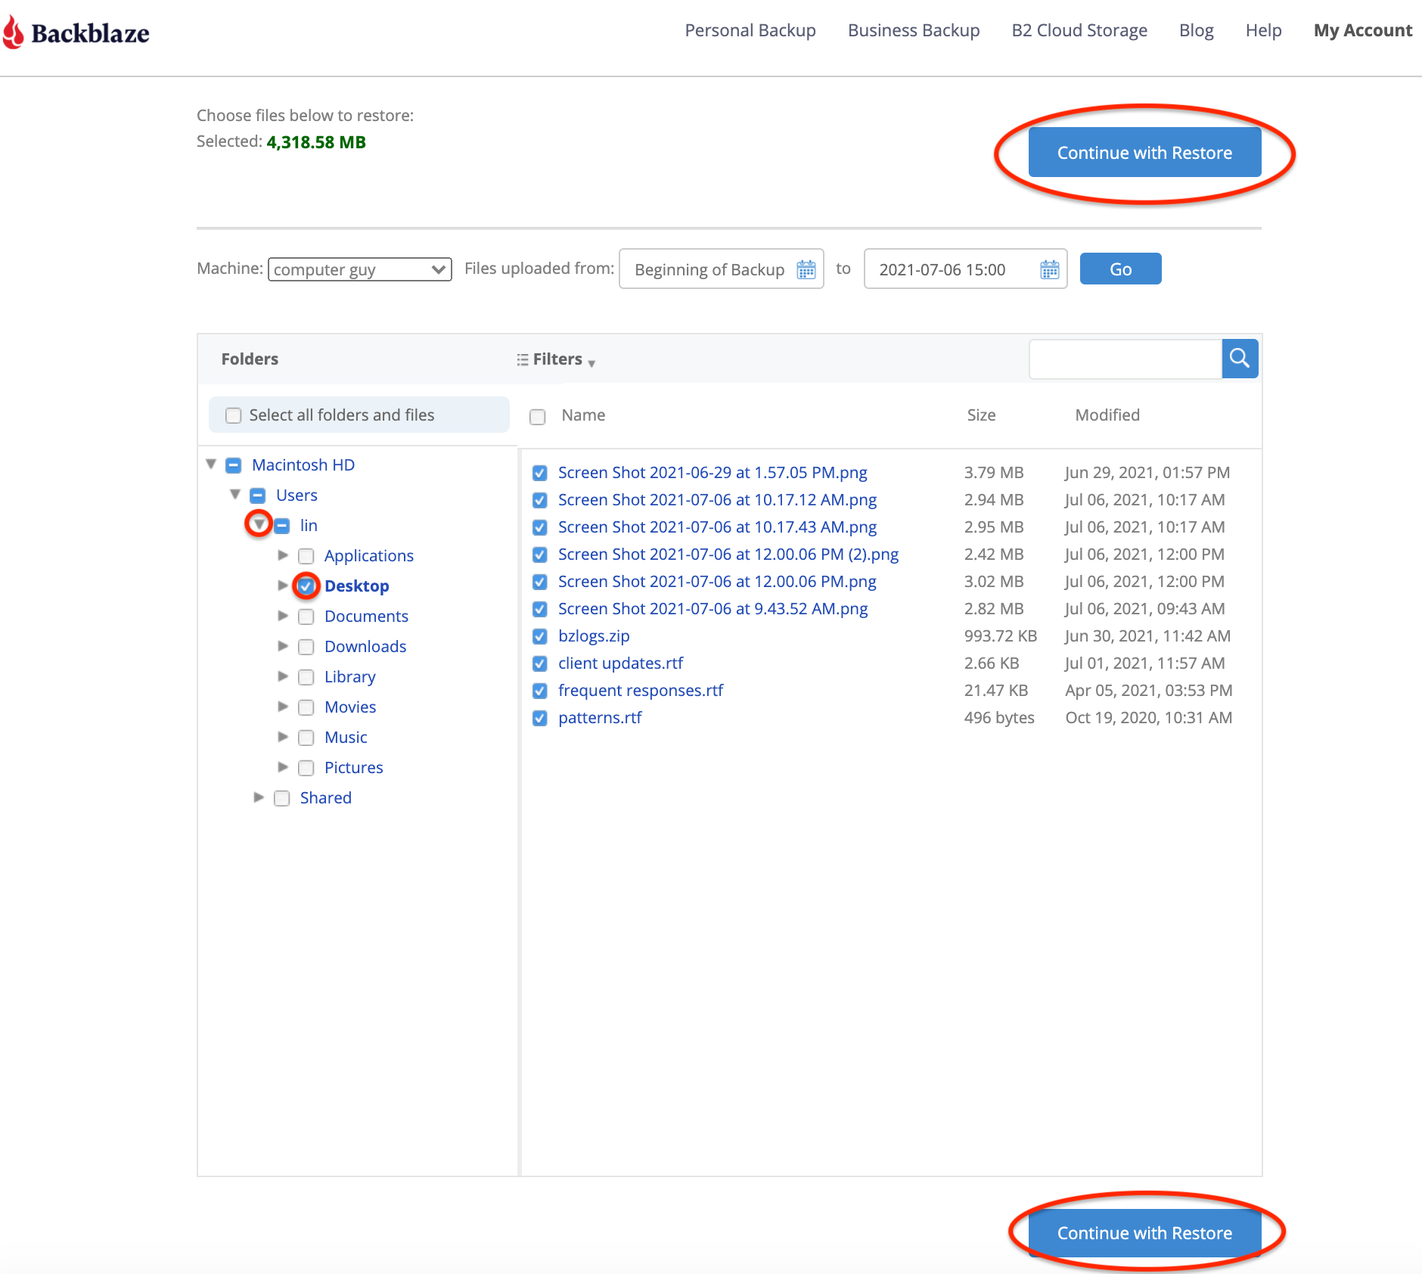Uncheck client updates.rtf checkbox
Image resolution: width=1422 pixels, height=1274 pixels.
[540, 663]
